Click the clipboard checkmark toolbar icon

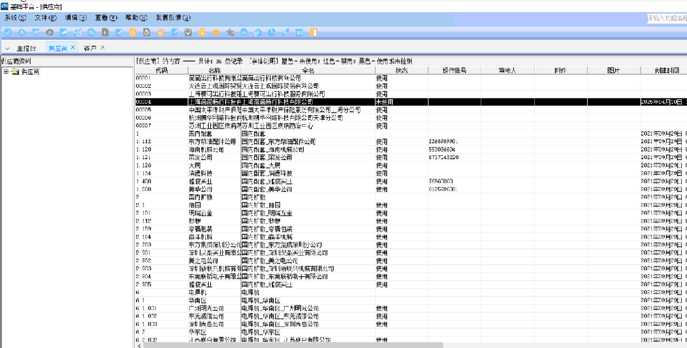click(x=188, y=32)
